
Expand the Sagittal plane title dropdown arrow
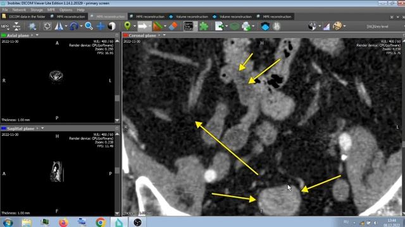point(42,128)
